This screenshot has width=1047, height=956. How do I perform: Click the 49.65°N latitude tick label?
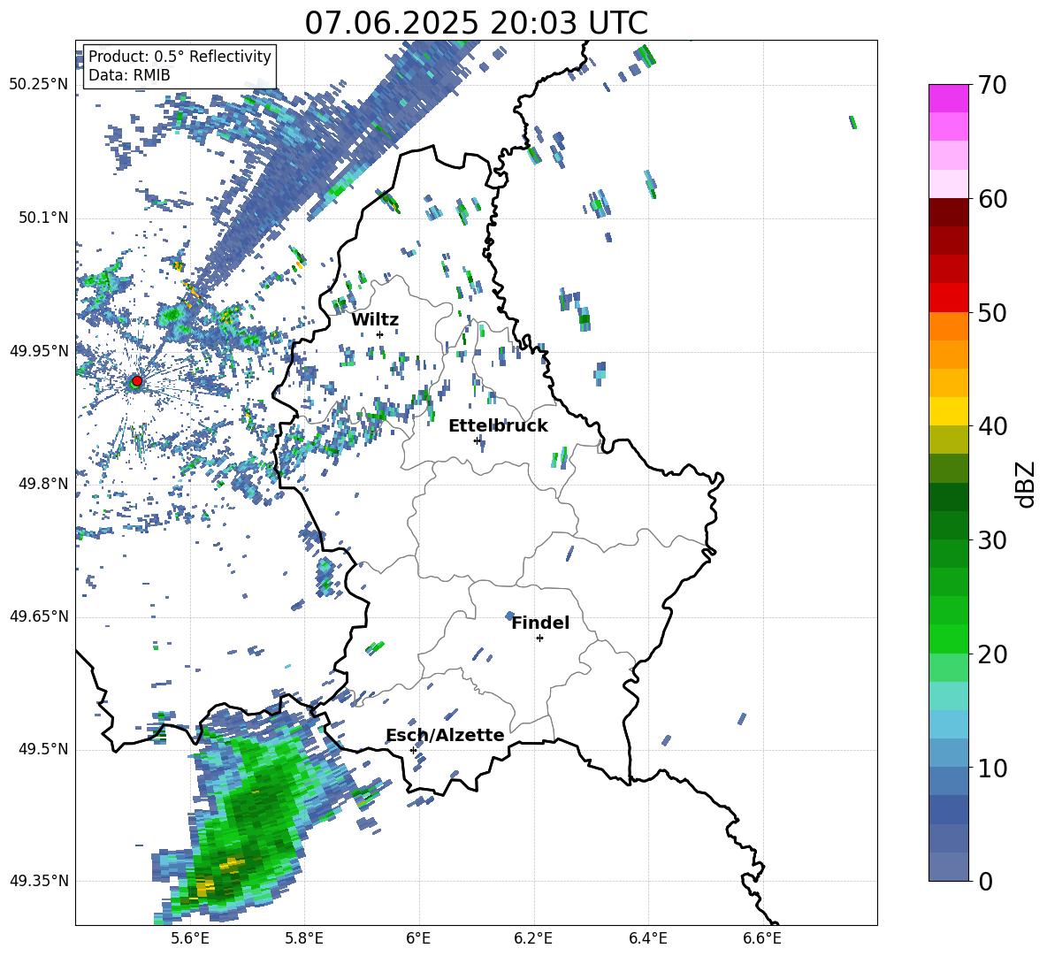point(39,616)
